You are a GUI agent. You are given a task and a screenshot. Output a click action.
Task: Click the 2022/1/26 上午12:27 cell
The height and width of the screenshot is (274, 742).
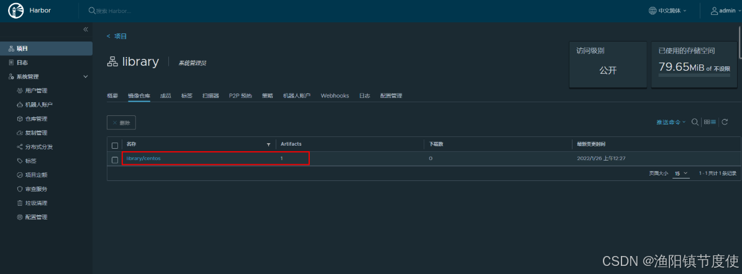(602, 158)
